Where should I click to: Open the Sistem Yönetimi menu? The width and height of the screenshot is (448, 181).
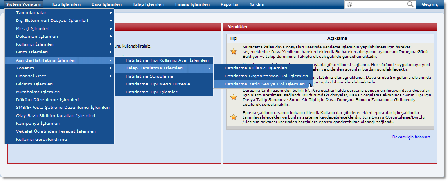pyautogui.click(x=24, y=4)
